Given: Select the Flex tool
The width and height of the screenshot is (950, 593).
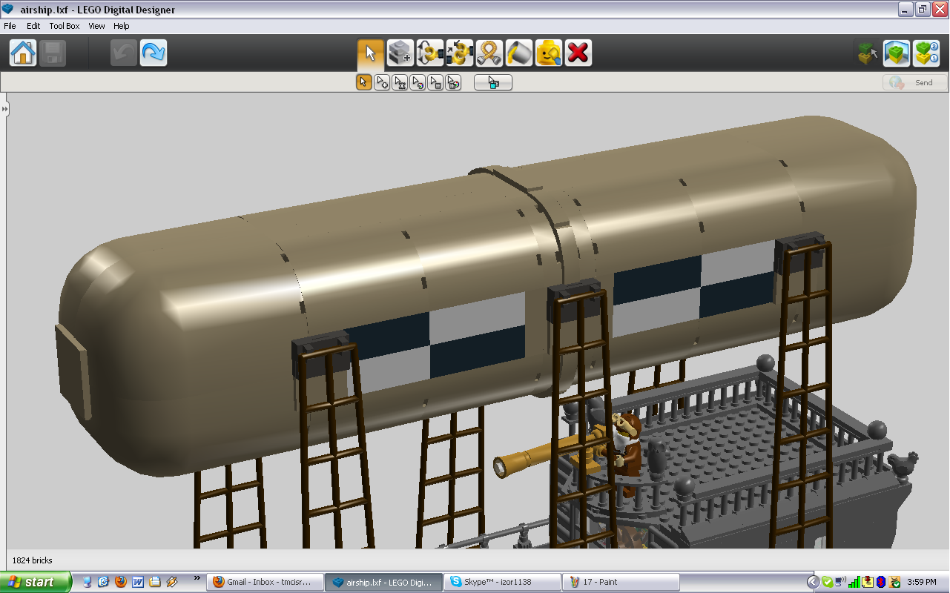Looking at the screenshot, I should (x=489, y=53).
